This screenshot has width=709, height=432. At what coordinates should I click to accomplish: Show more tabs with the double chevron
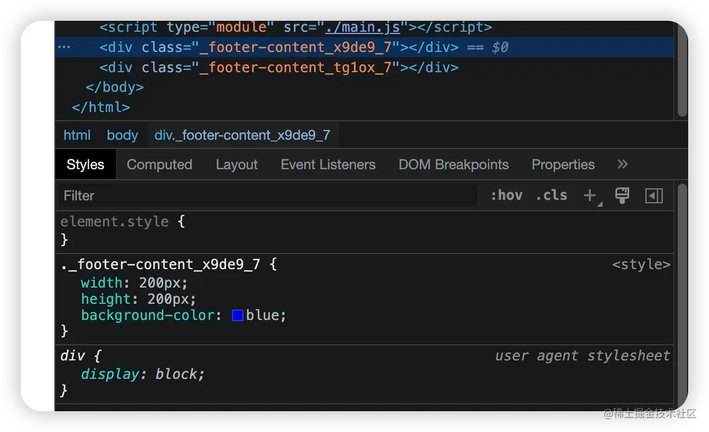(622, 164)
